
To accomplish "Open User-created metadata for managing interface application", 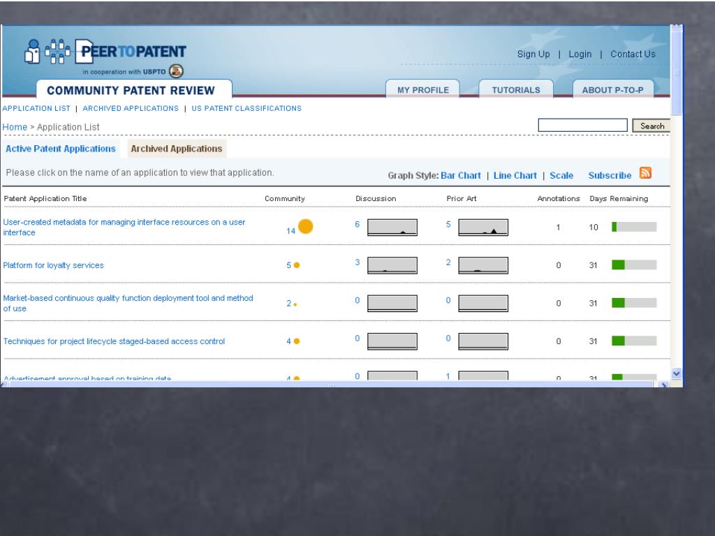I will point(124,227).
